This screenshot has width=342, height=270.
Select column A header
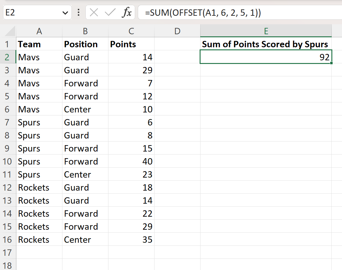click(x=39, y=31)
